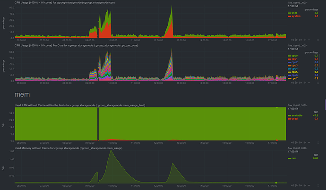Viewport: 326px width, 190px height.
Task: Toggle cpu5 series in Per Core legend
Action: [294, 72]
